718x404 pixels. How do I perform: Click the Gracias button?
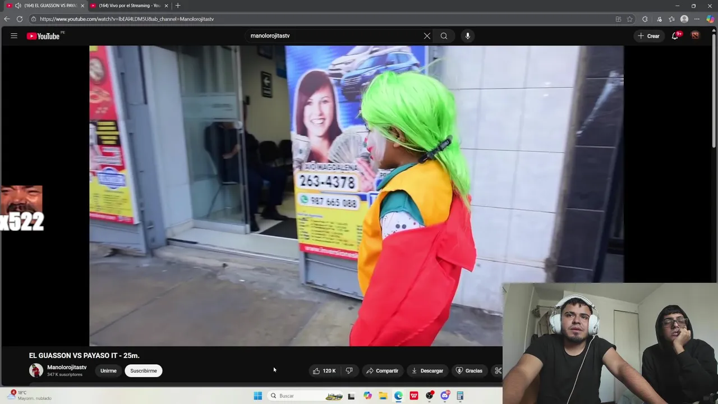pyautogui.click(x=469, y=371)
